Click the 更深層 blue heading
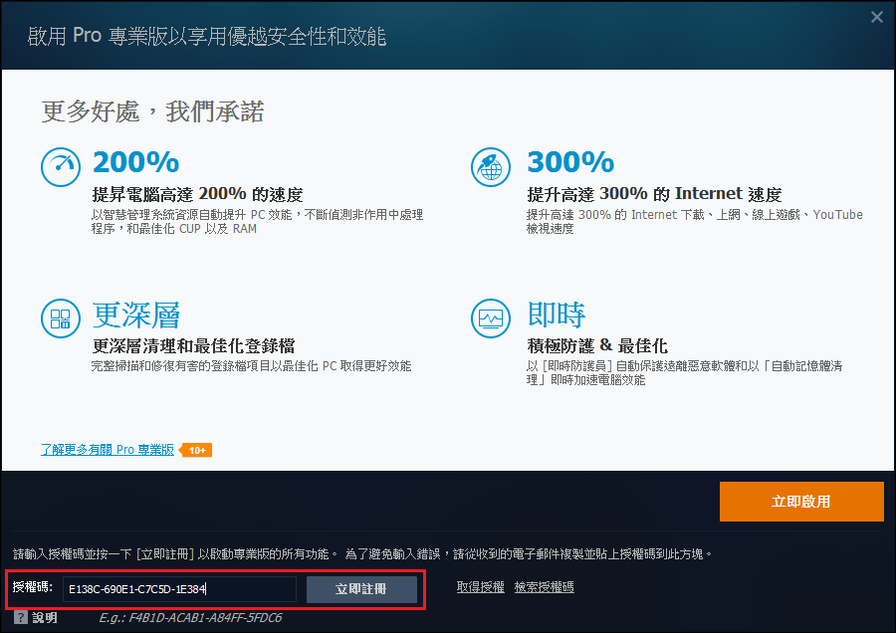This screenshot has height=633, width=896. coord(136,315)
